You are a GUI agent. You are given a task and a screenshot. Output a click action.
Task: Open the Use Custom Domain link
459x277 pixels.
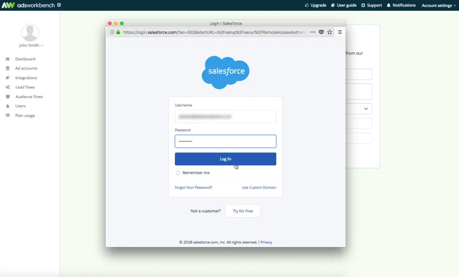click(259, 187)
